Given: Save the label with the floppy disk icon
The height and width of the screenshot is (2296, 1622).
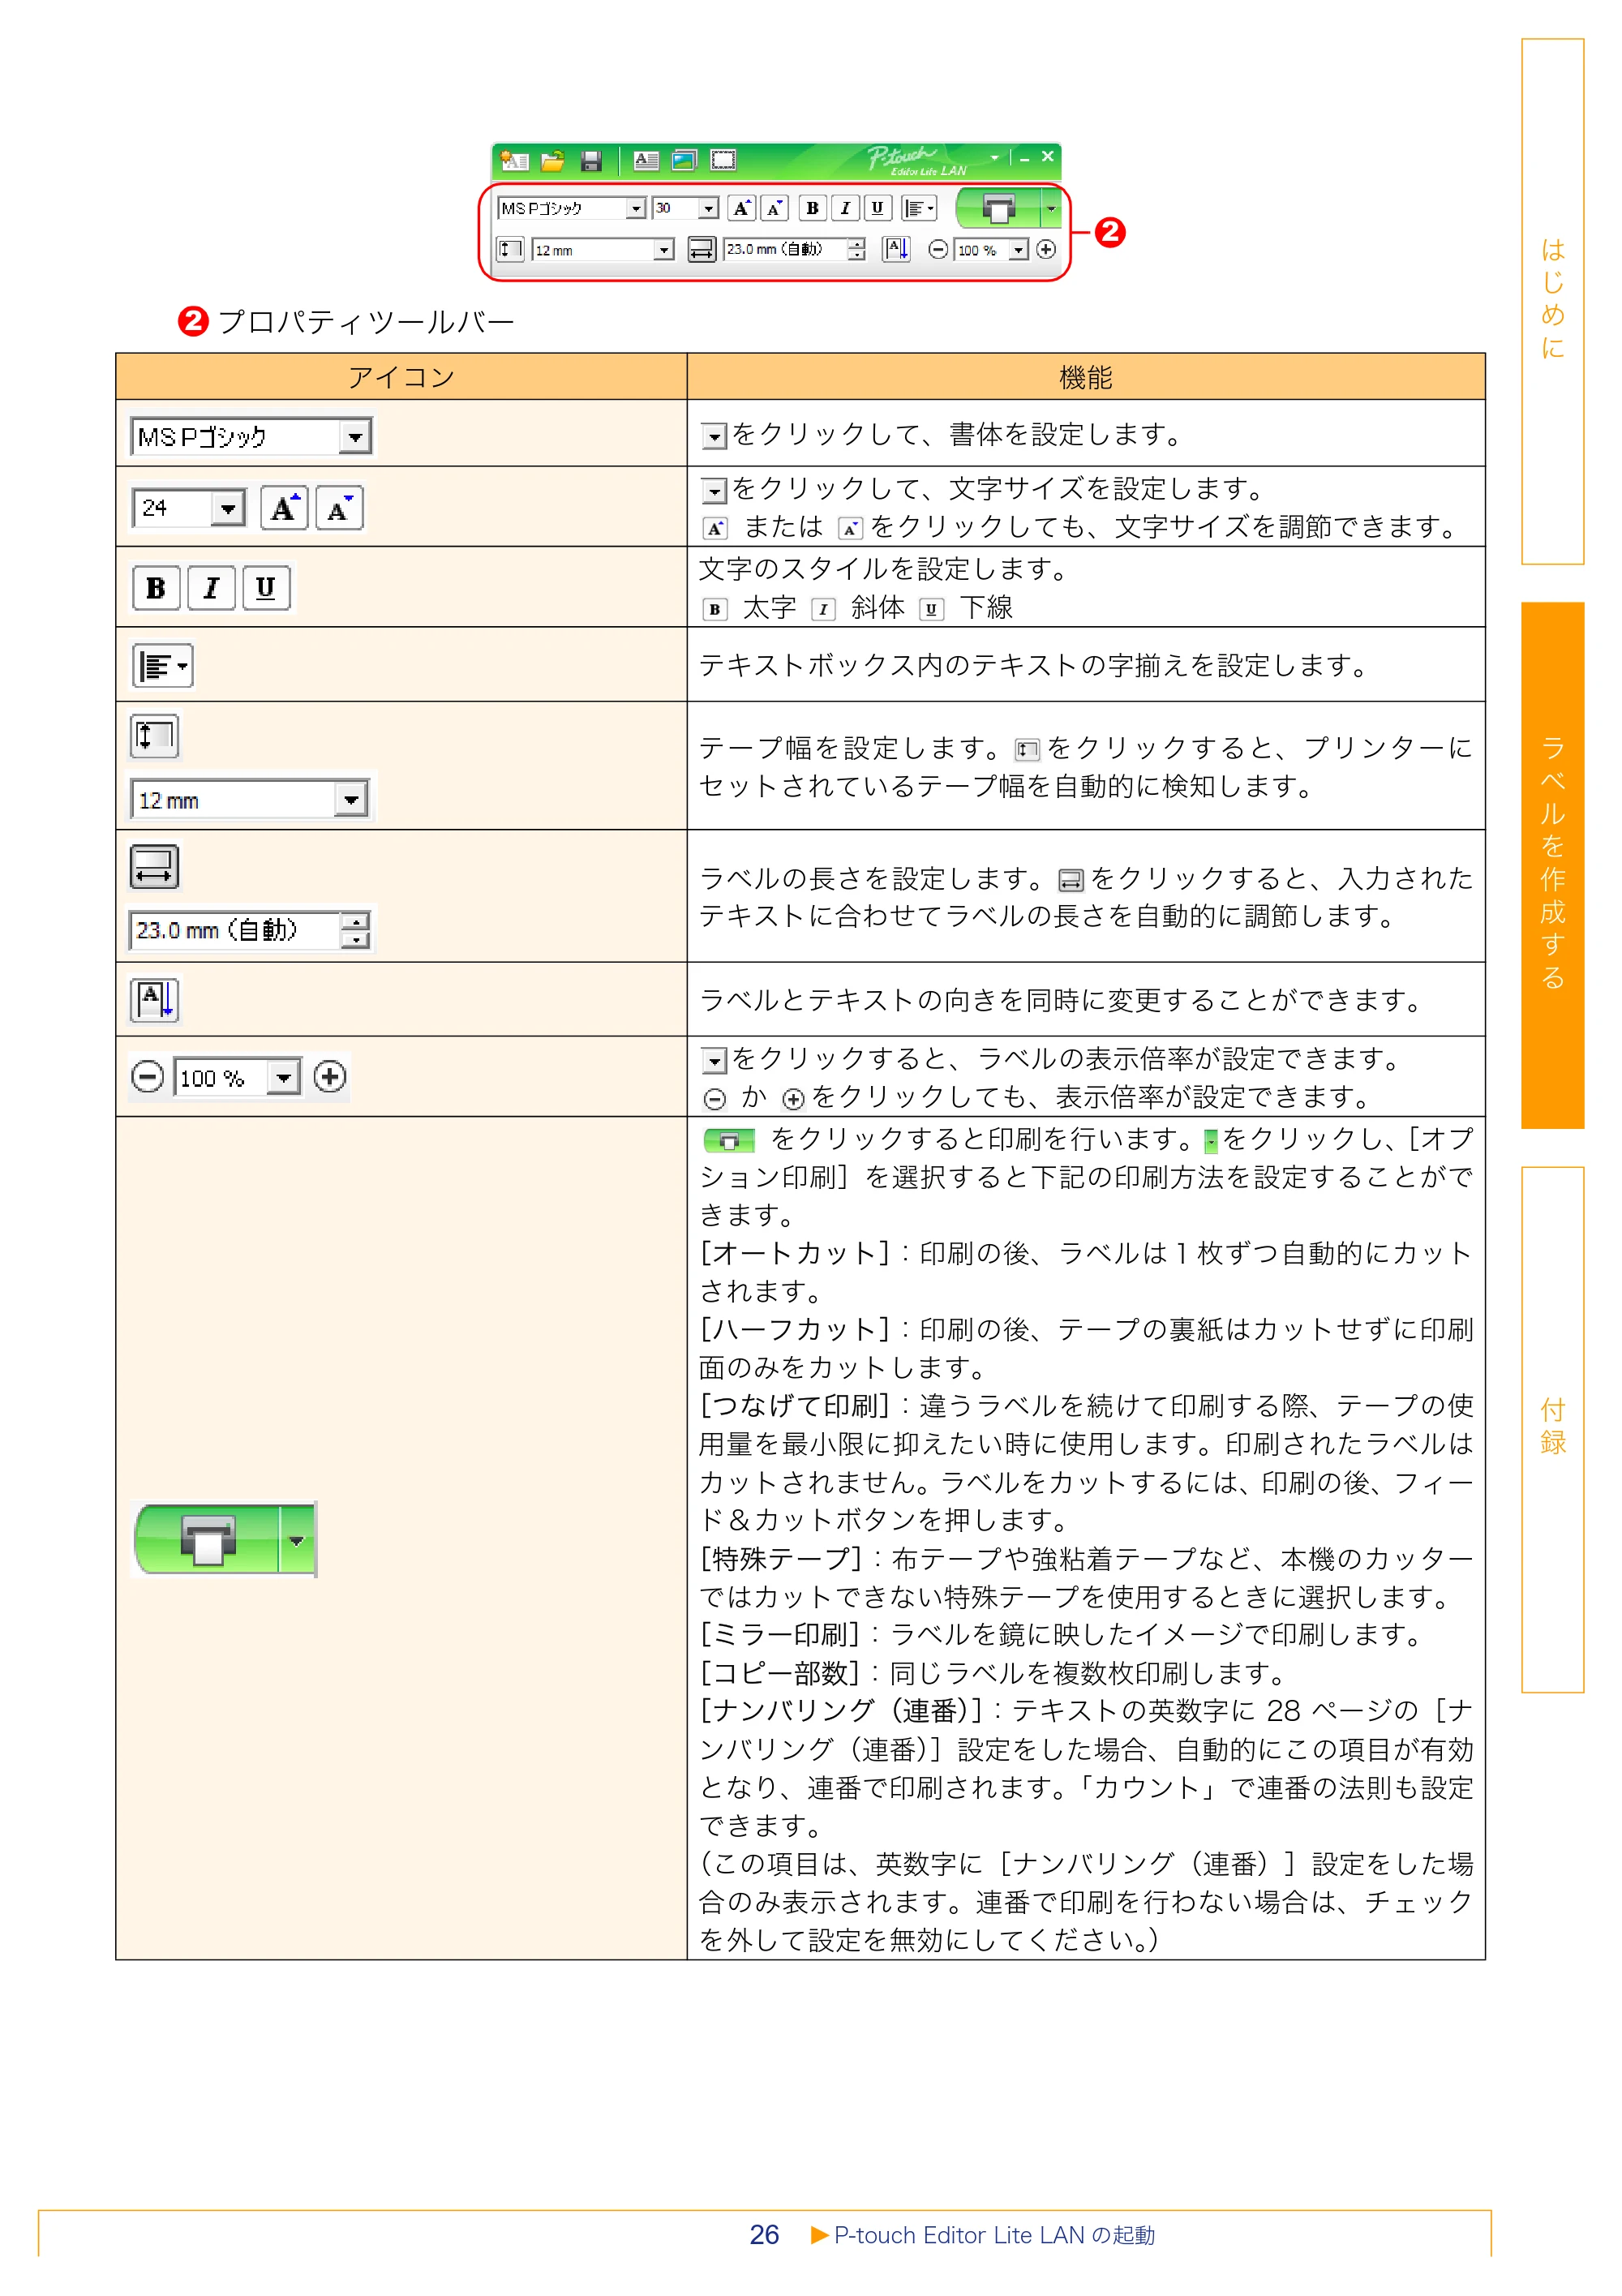Looking at the screenshot, I should [591, 160].
